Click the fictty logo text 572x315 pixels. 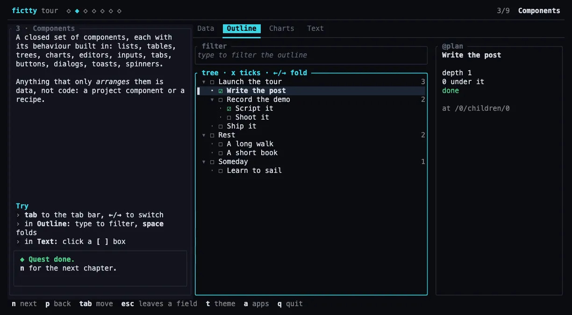24,11
